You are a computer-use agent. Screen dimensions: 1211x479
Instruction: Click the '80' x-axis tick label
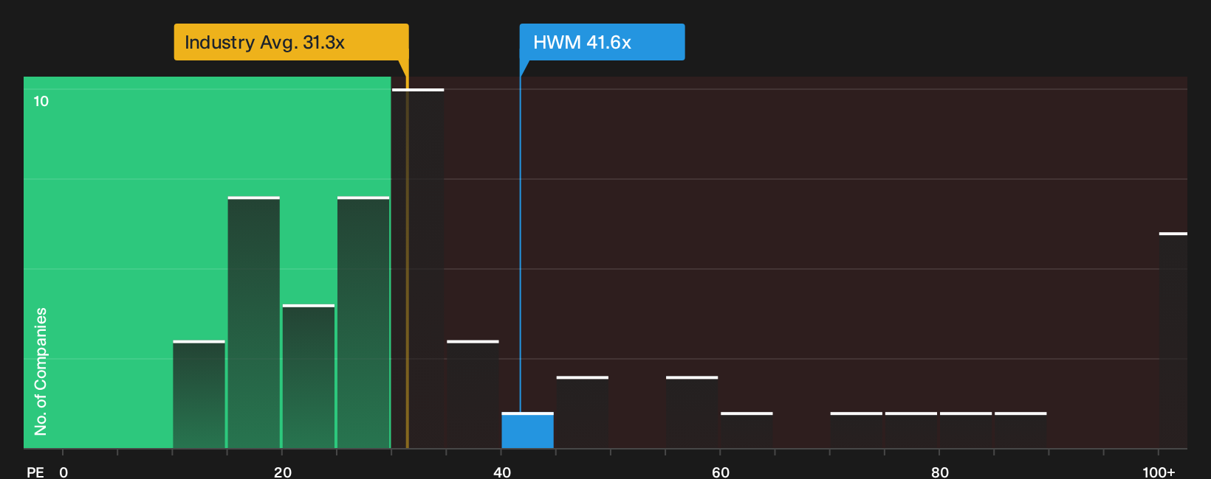[x=940, y=472]
